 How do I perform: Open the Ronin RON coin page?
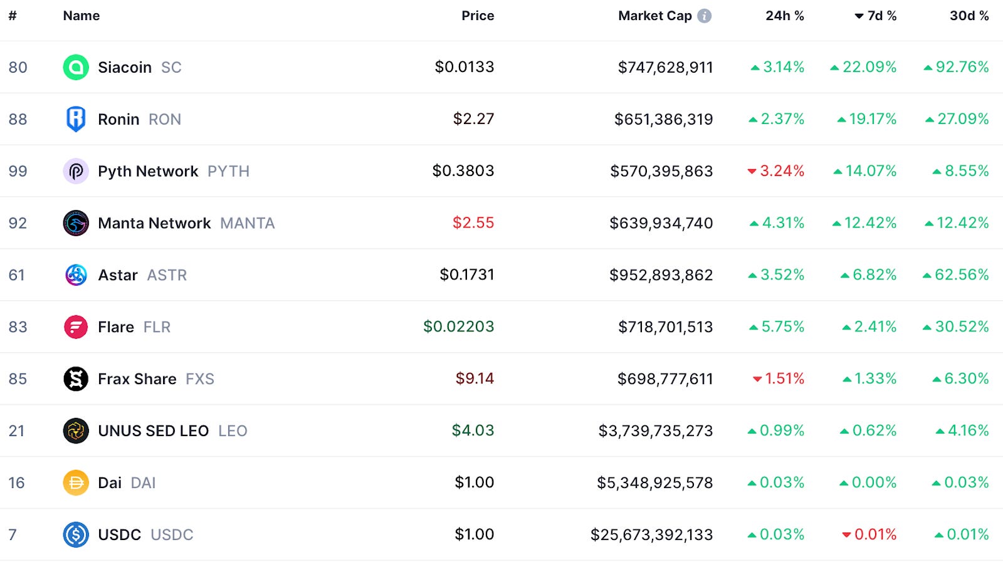click(139, 119)
